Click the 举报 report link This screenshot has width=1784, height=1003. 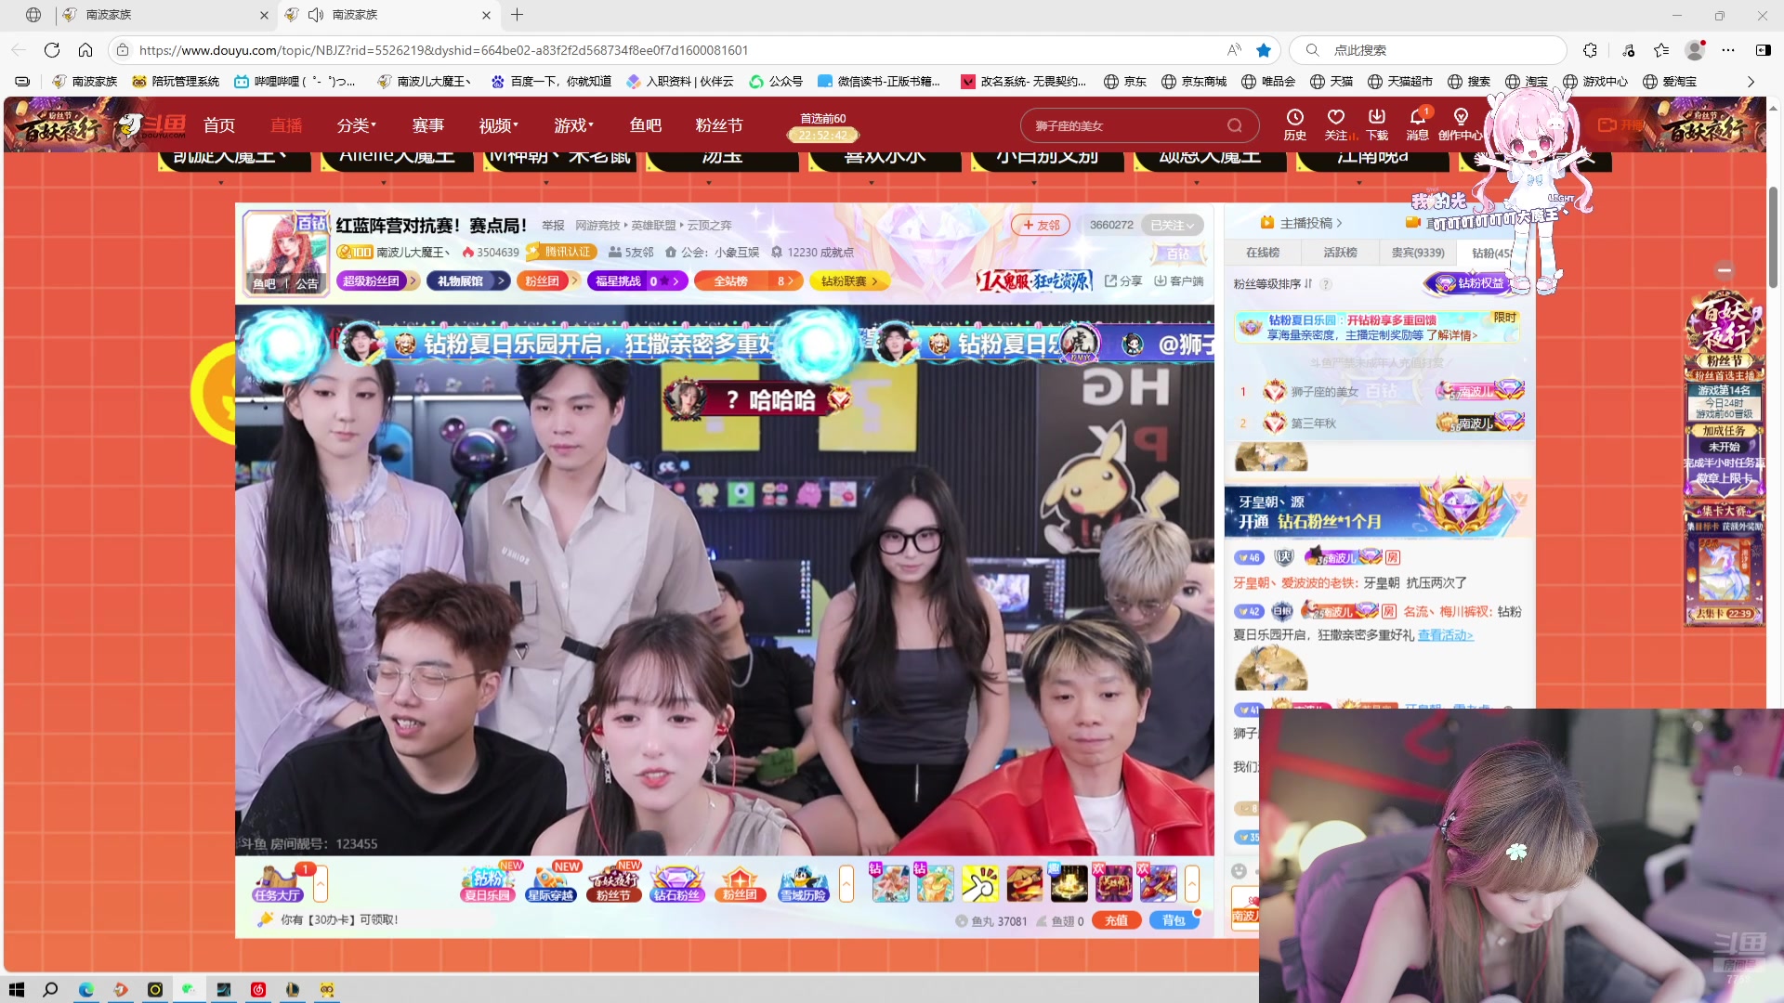(553, 225)
